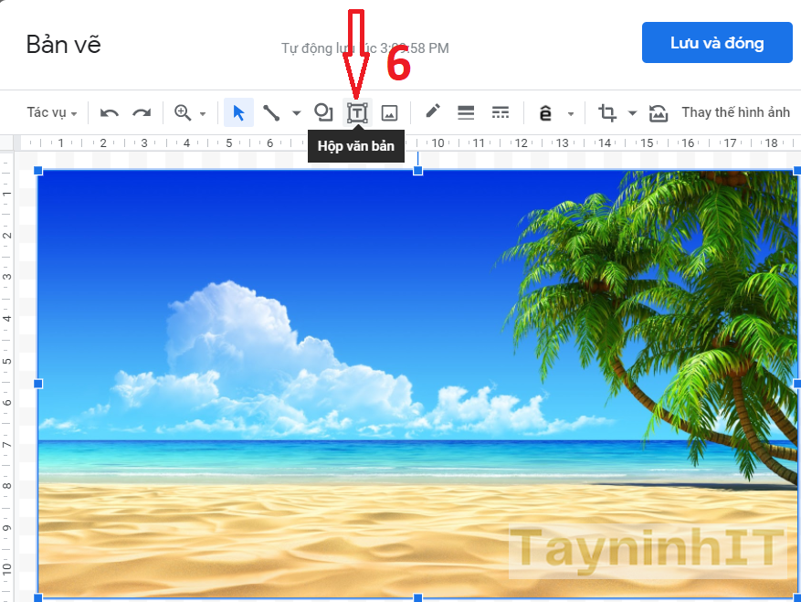The width and height of the screenshot is (801, 602).
Task: Click the left-middle resize handle of the image
Action: click(38, 384)
